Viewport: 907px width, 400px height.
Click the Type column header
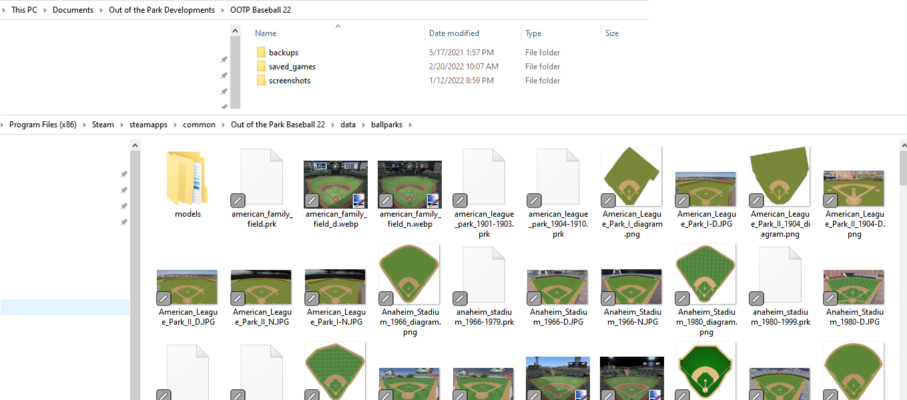(x=533, y=33)
